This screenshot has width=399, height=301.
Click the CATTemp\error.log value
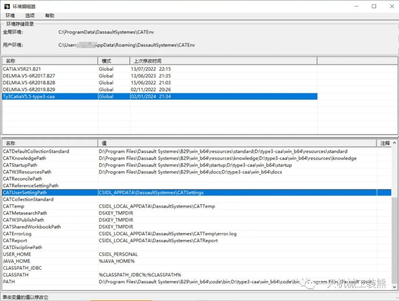[x=168, y=234]
